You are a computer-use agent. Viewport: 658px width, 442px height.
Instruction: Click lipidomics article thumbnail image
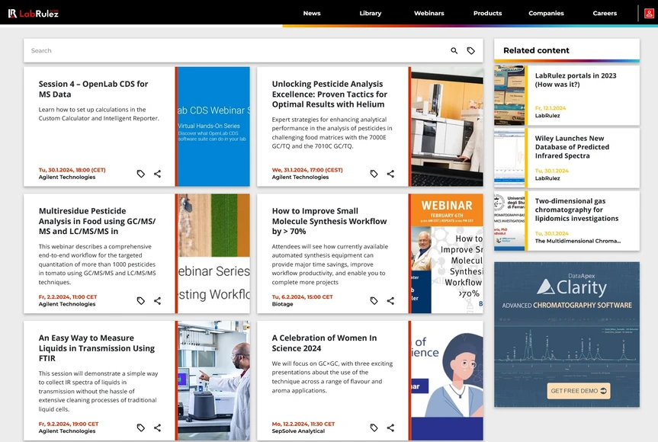click(509, 221)
